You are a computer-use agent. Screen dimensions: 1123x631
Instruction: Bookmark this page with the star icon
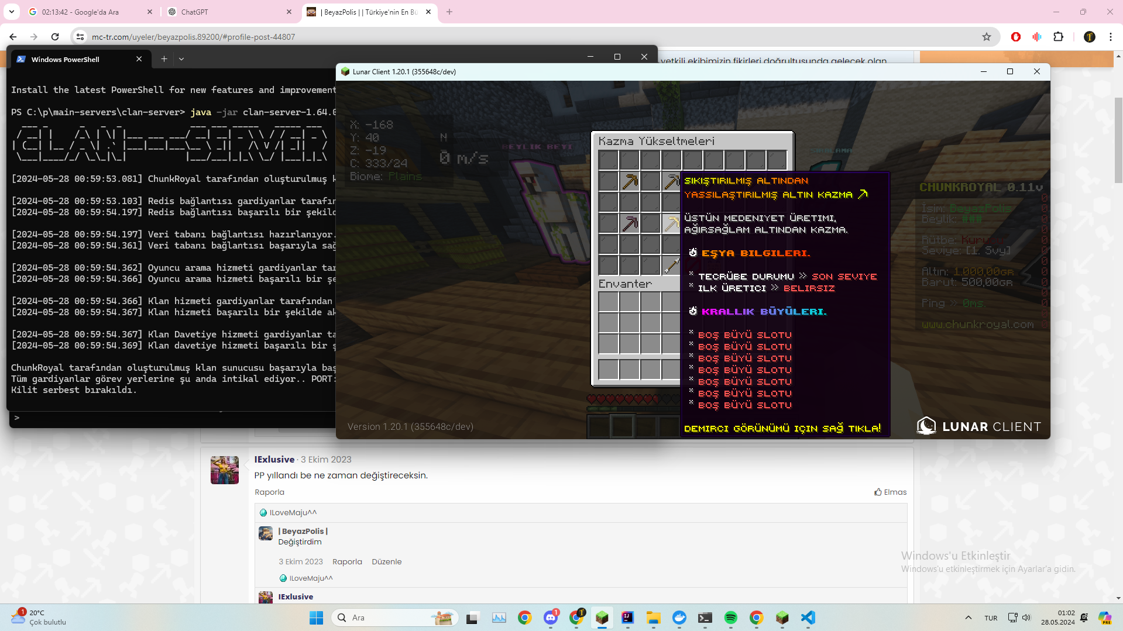[987, 37]
